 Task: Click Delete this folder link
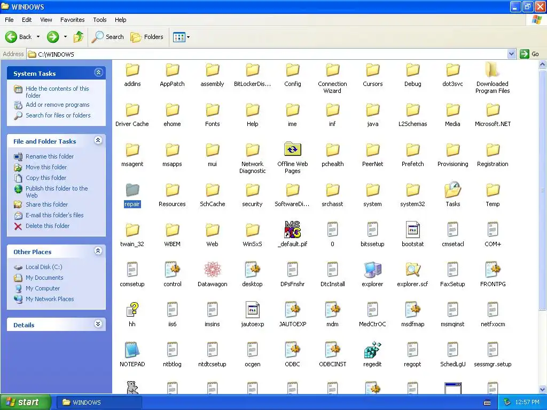coord(48,226)
